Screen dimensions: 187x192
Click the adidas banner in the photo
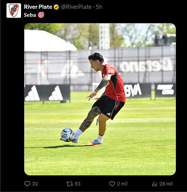[47, 93]
